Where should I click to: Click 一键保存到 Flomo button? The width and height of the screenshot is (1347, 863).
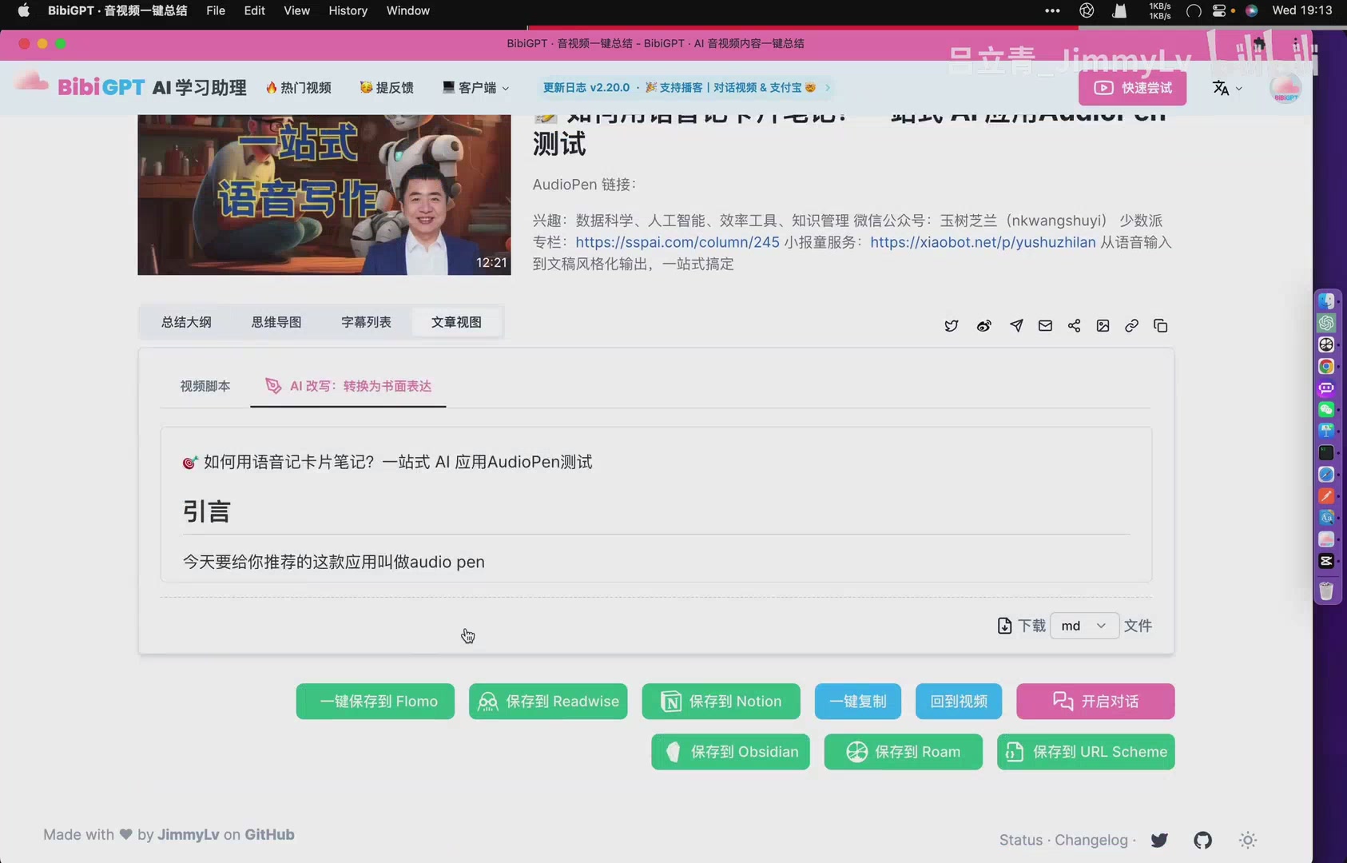coord(375,702)
